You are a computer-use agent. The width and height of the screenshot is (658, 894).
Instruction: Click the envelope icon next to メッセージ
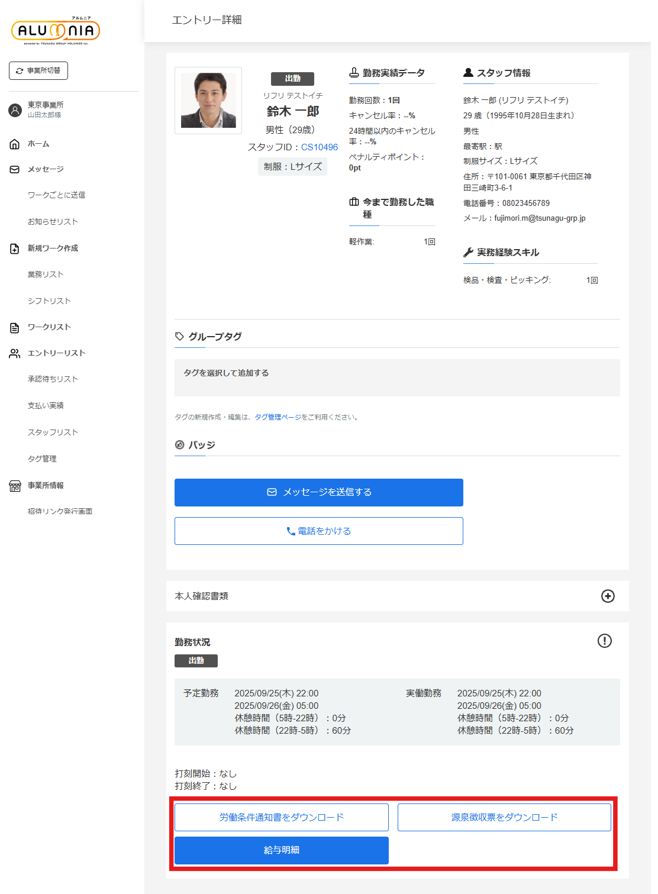[15, 169]
